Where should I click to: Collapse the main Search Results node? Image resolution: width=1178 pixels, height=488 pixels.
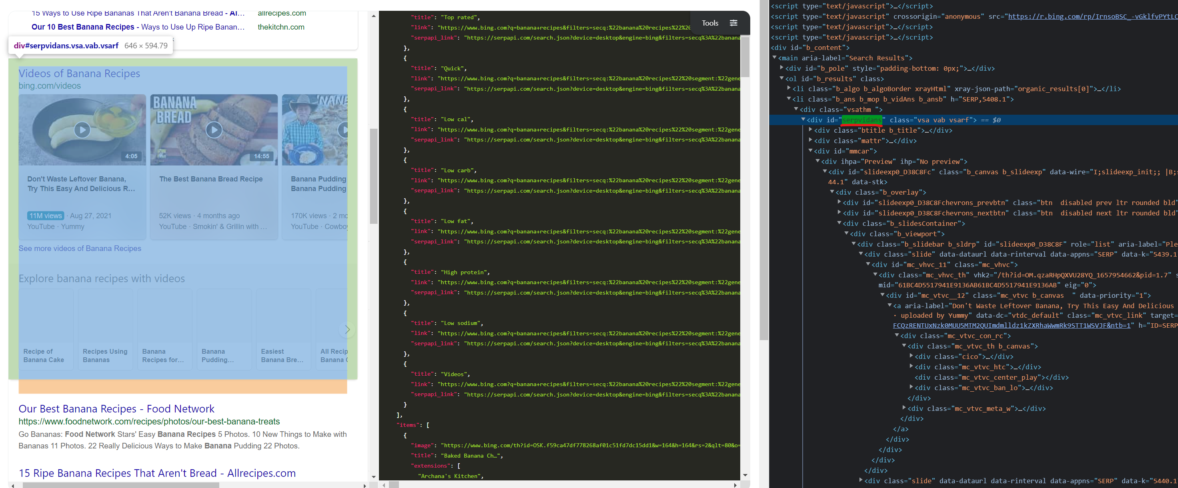click(774, 58)
